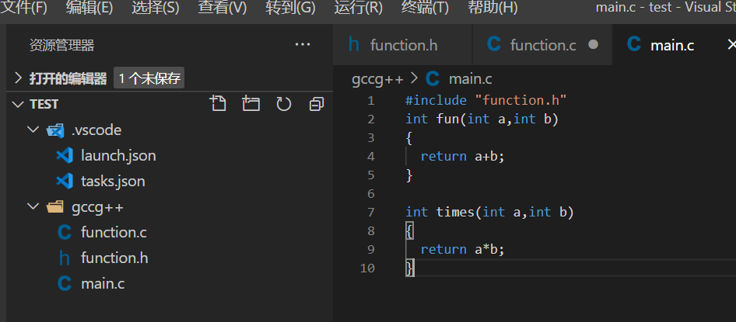
Task: Expand the Open Editors section
Action: coord(19,78)
